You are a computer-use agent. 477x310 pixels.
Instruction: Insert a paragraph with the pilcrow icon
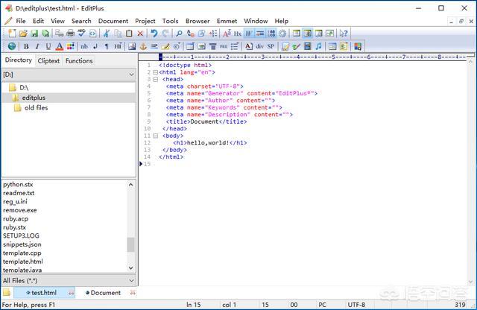click(x=107, y=46)
